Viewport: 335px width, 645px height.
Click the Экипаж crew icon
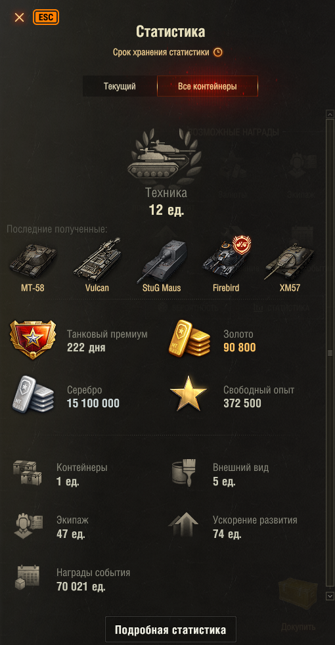pos(29,525)
